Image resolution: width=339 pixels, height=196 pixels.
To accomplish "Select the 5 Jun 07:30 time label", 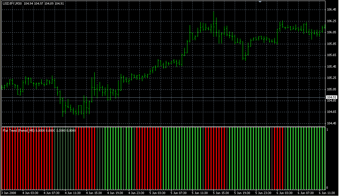I will [178, 193].
